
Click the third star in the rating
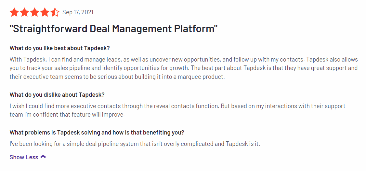[34, 12]
